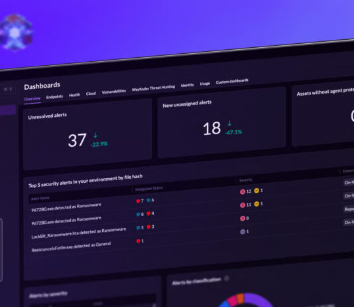Click Top 5 security alerts by file hash title
The width and height of the screenshot is (354, 307).
tap(86, 181)
